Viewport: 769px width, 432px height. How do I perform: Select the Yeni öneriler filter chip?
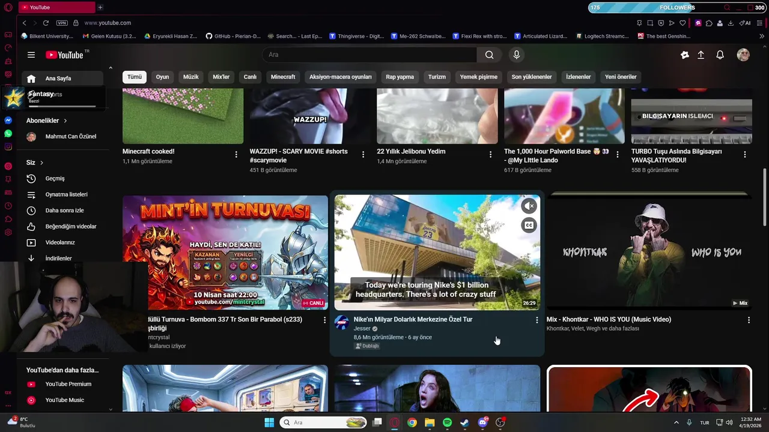pyautogui.click(x=621, y=77)
